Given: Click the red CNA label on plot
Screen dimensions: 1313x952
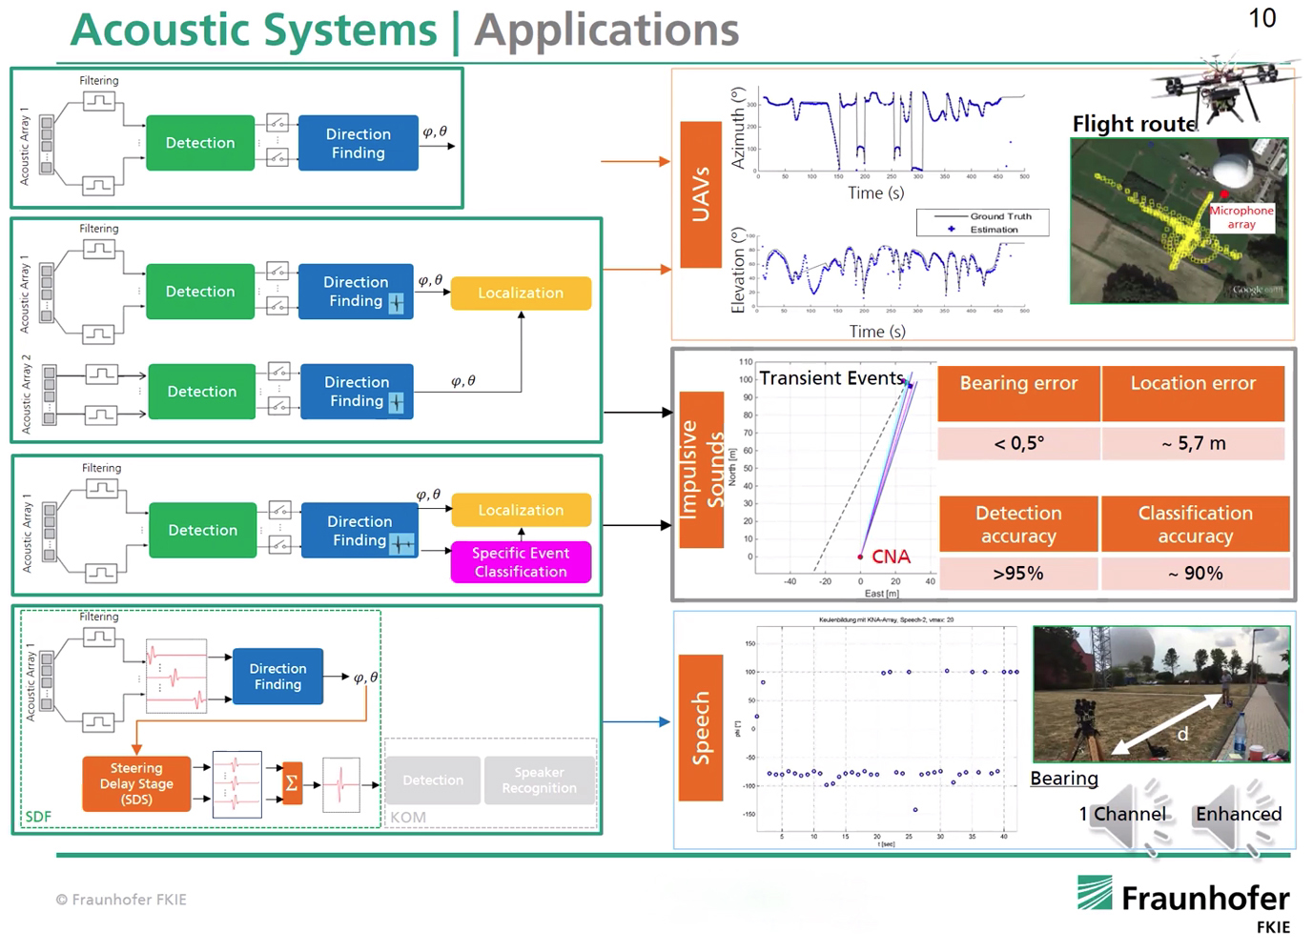Looking at the screenshot, I should click(x=891, y=557).
